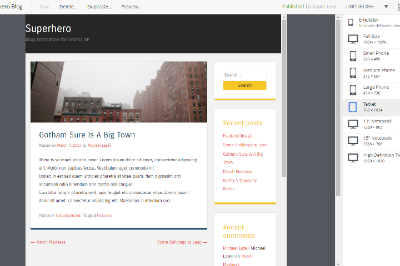Click the yellow Search button
This screenshot has width=400, height=266.
click(x=244, y=85)
